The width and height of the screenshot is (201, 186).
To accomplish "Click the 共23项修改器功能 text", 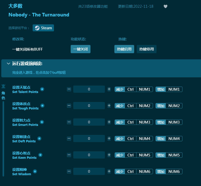I will click(93, 6).
